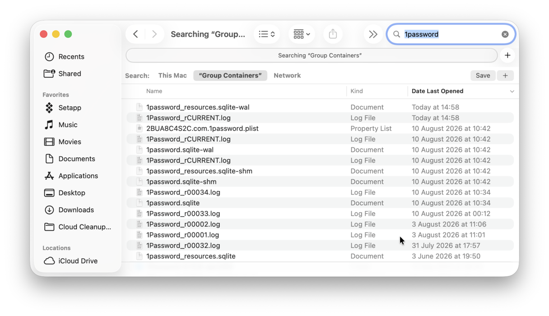Sort by Kind column header
This screenshot has height=316, width=549.
[357, 91]
